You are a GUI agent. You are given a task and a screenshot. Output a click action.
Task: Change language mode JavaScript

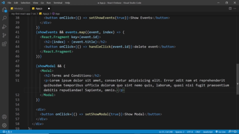(x=208, y=132)
